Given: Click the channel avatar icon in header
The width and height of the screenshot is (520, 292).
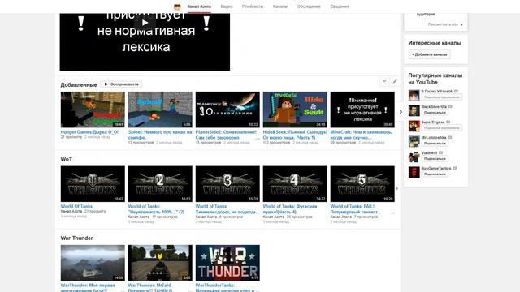Looking at the screenshot, I should (177, 6).
